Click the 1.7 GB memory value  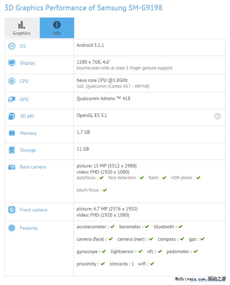pos(83,132)
